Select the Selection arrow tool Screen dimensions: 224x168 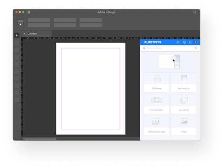coord(17,35)
